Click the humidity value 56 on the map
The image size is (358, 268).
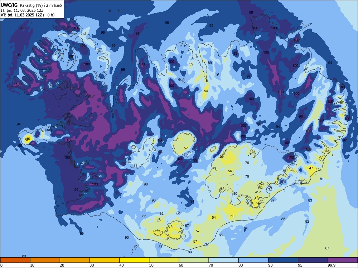coord(230,171)
